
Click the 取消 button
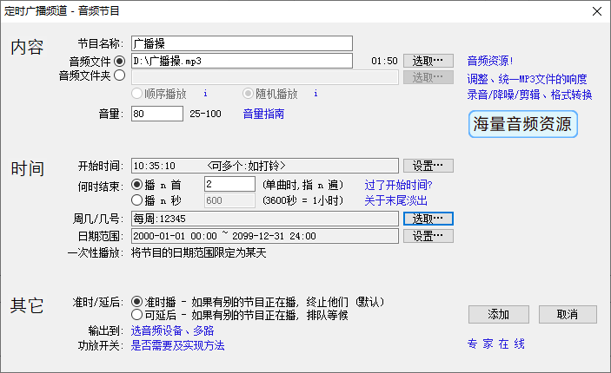tap(566, 314)
